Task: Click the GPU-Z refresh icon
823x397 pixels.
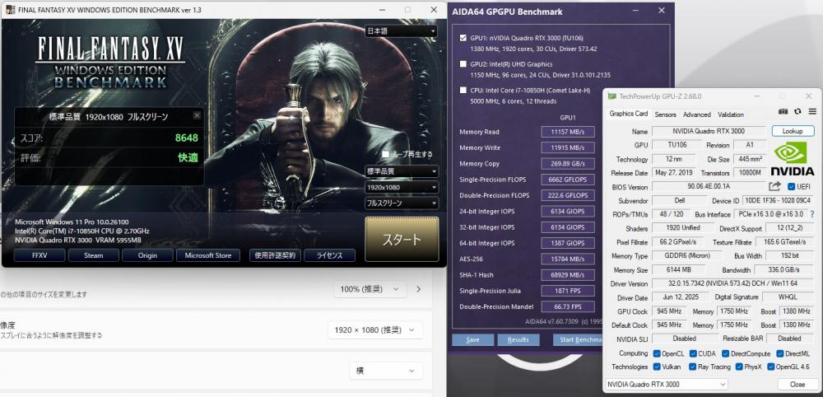Action: tap(797, 111)
